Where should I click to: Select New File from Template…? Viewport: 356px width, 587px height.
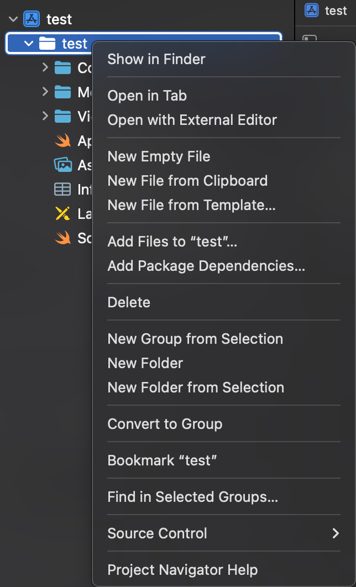click(x=191, y=205)
